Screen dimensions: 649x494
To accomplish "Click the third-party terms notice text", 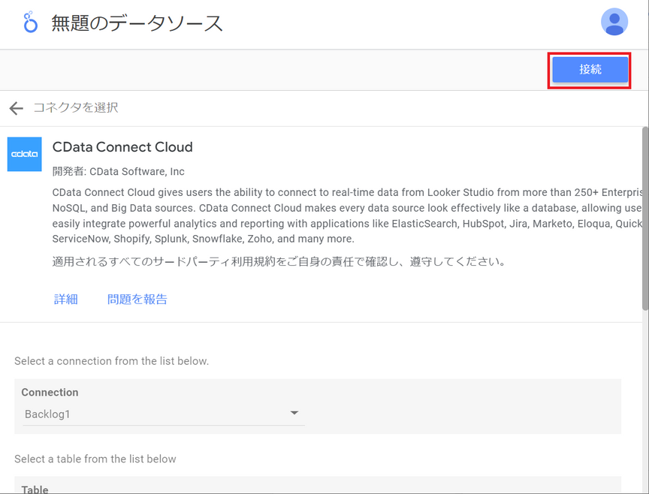I will [x=279, y=261].
